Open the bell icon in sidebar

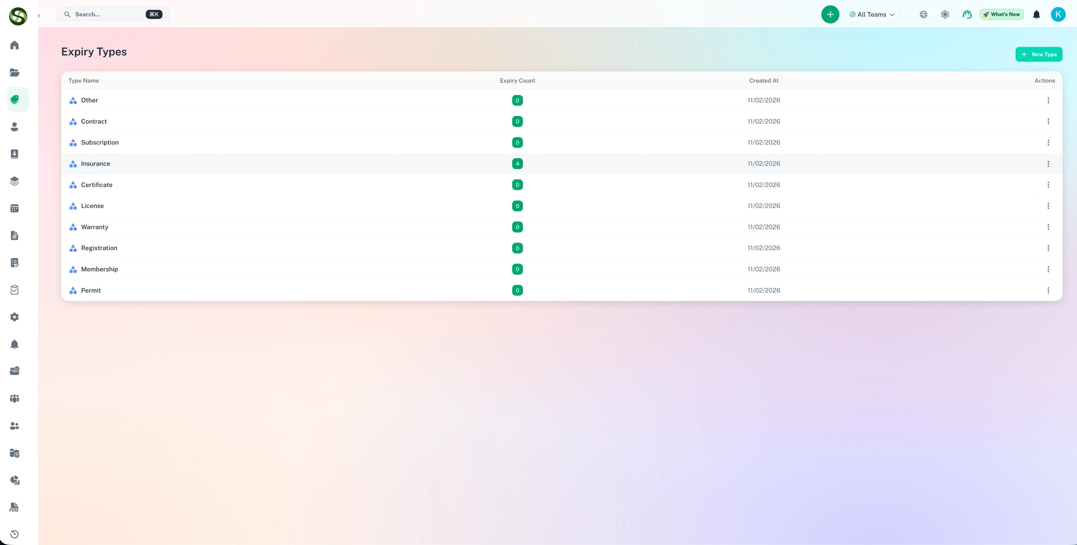point(14,344)
